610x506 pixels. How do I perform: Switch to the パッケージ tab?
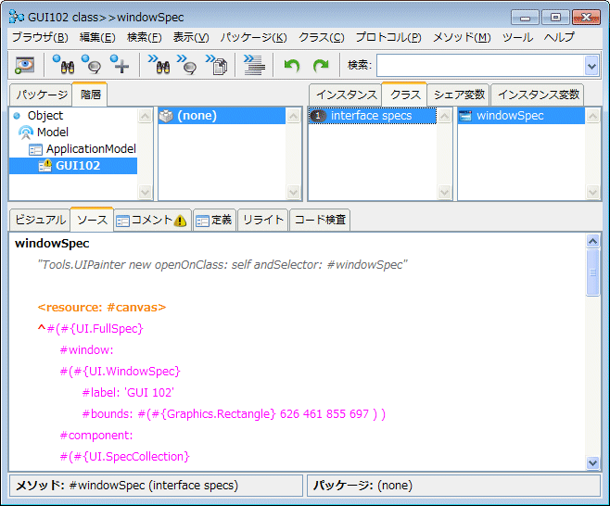tap(41, 95)
